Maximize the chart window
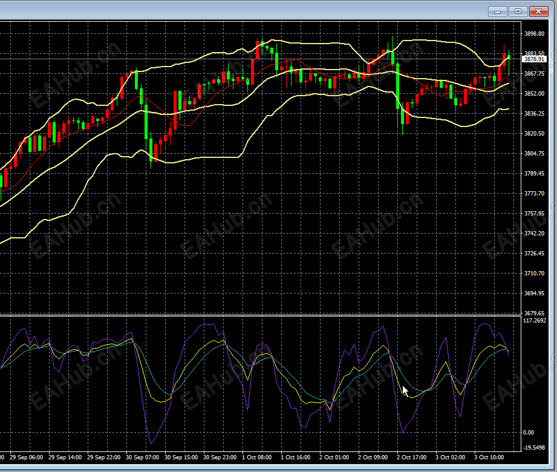 518,11
